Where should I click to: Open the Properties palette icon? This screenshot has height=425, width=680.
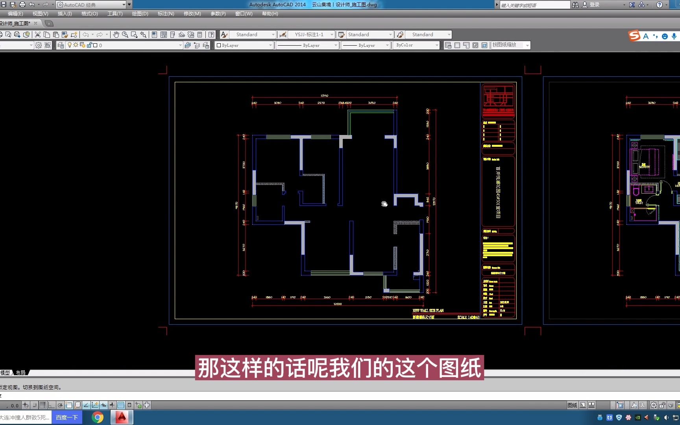pos(155,35)
